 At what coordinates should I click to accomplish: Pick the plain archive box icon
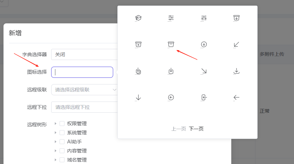coord(171,44)
